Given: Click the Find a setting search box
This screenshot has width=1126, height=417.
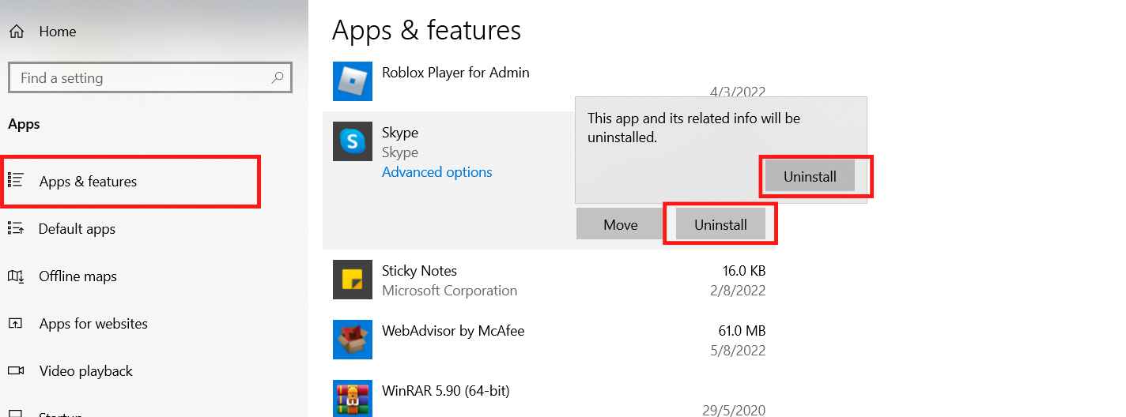Looking at the screenshot, I should 150,78.
